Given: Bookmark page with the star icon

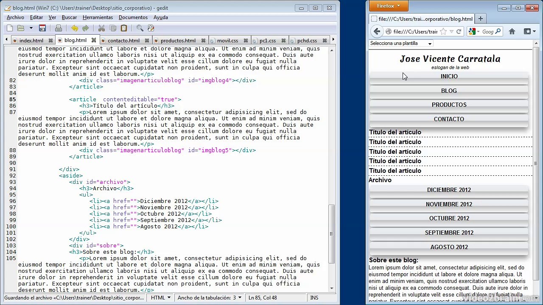Looking at the screenshot, I should coord(443,31).
